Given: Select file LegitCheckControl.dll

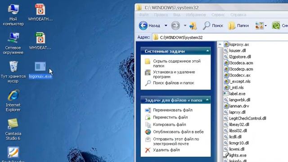Looking at the screenshot, I should pyautogui.click(x=245, y=118).
